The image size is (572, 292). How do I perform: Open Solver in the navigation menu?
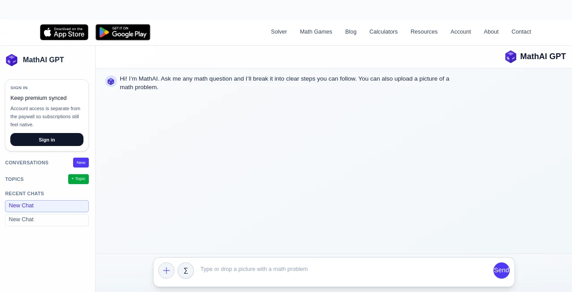click(279, 32)
